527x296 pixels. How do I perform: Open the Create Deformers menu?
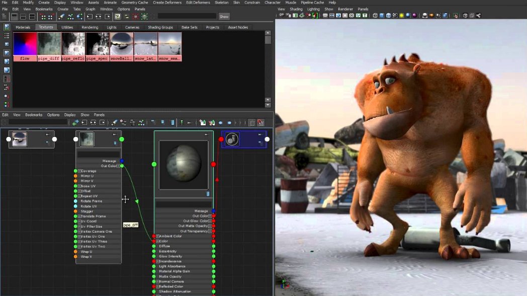coord(167,3)
